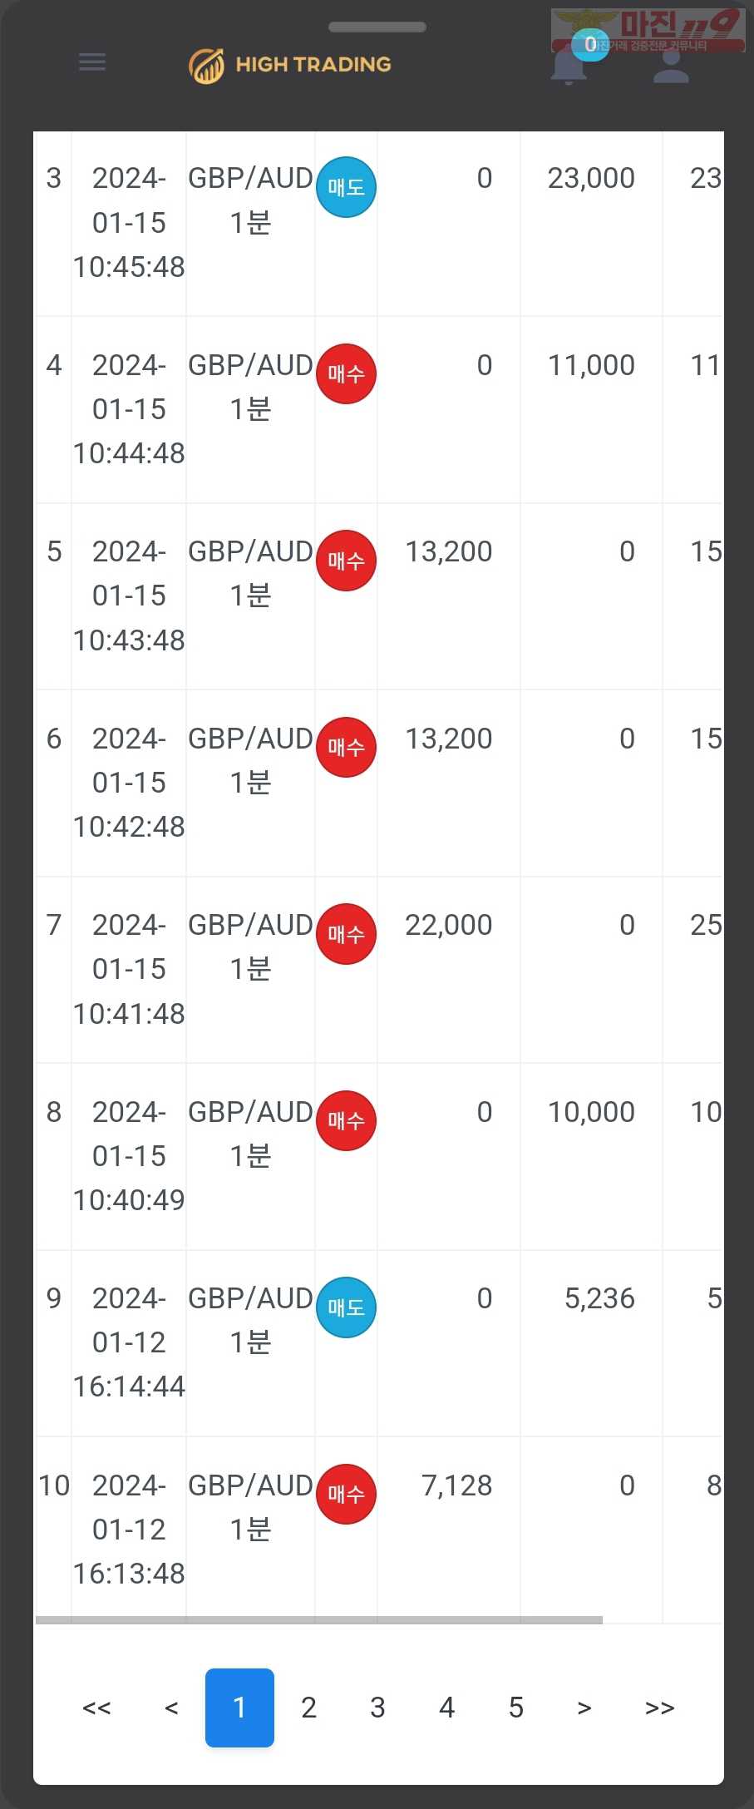Open the hamburger menu icon
The image size is (754, 1809).
92,62
